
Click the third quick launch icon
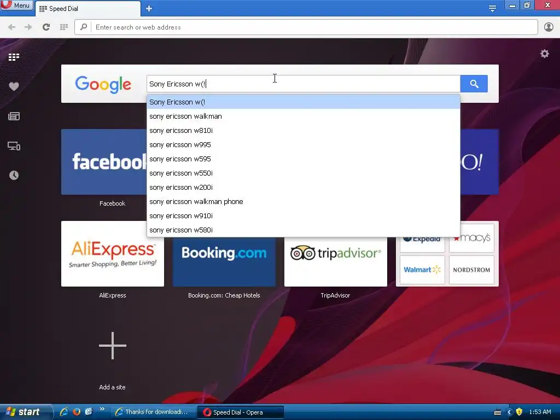coord(89,412)
